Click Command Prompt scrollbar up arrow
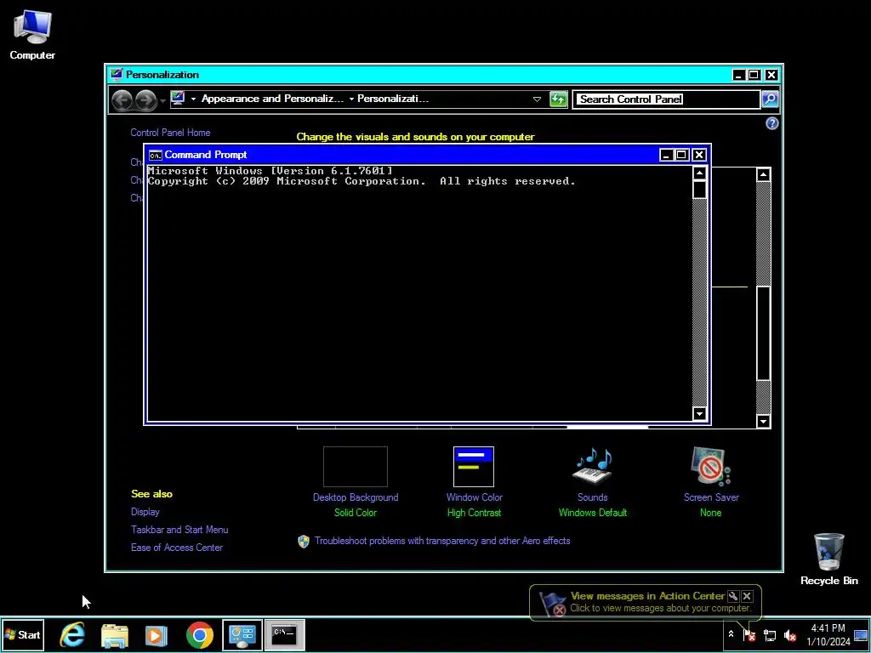871x653 pixels. pos(699,173)
